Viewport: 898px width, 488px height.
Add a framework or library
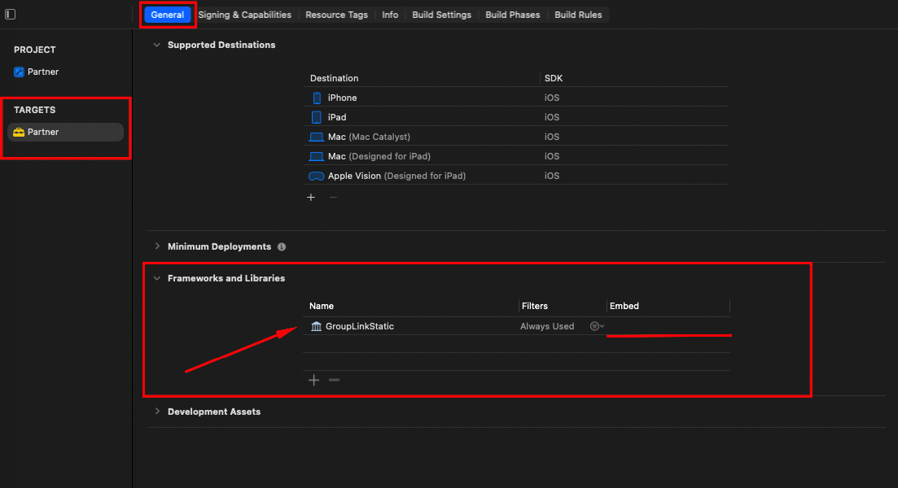[313, 380]
